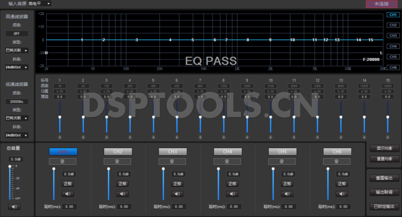Reset EQ band 15 with its round button
Viewport: 402px width, 217px height.
387,137
